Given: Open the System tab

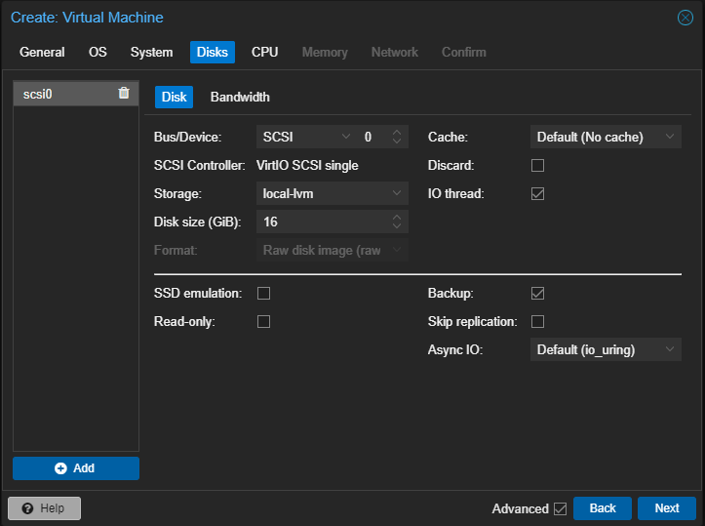Looking at the screenshot, I should click(x=151, y=52).
